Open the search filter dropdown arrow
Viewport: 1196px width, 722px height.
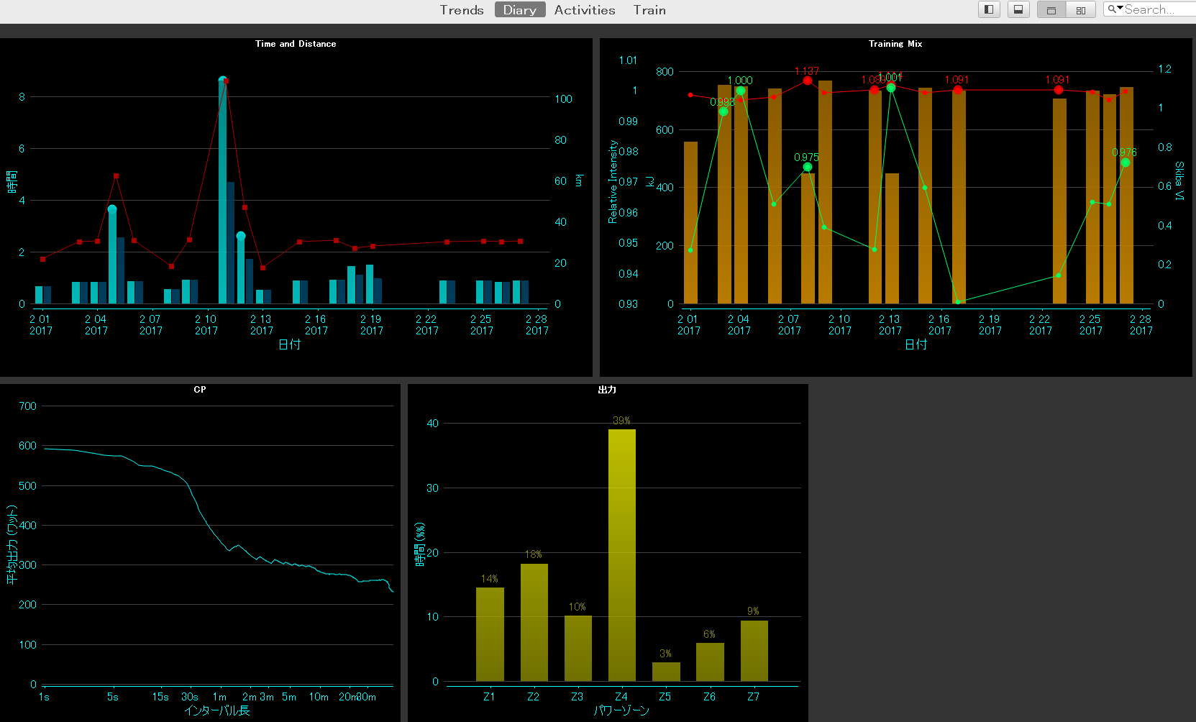click(x=1115, y=9)
